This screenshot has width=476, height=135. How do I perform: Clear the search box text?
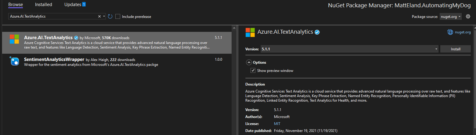[99, 16]
